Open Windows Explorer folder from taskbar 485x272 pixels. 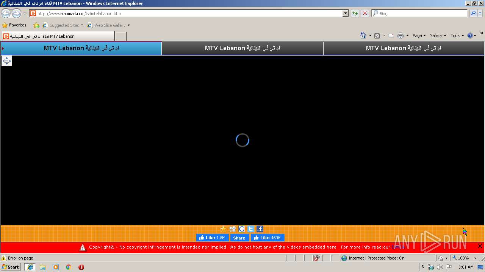click(43, 267)
